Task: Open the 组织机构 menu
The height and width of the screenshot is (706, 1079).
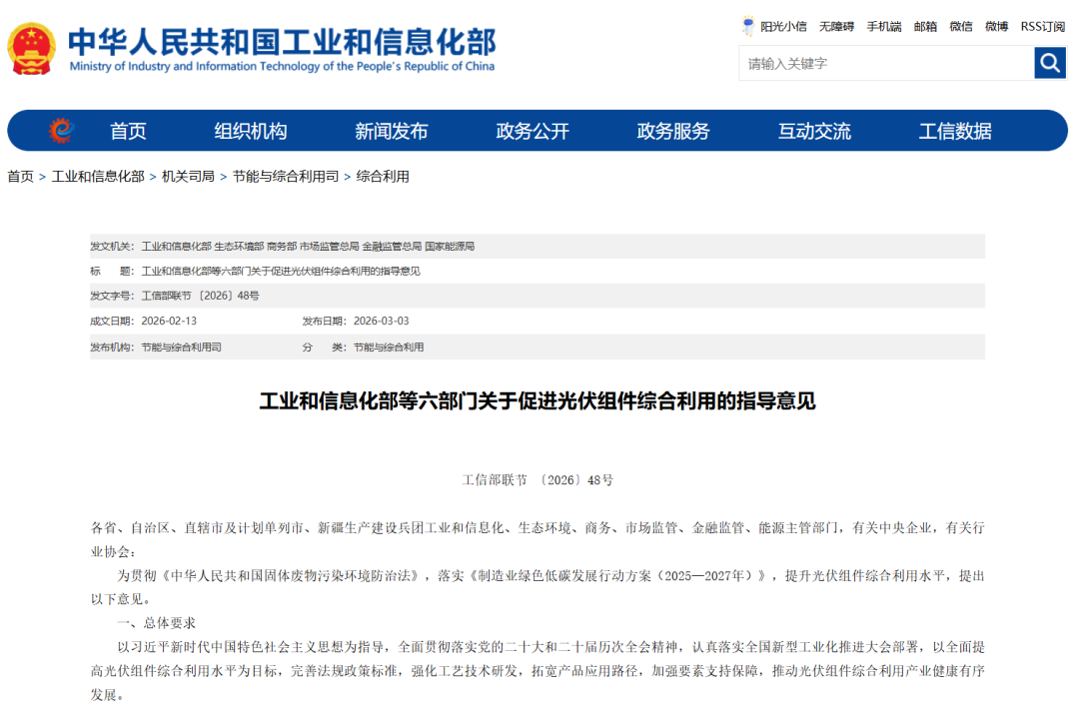Action: (x=251, y=131)
